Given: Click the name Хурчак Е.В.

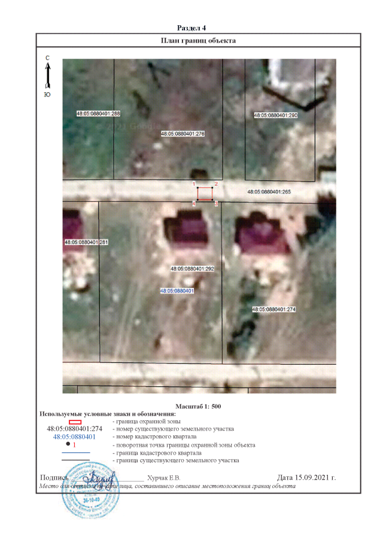Looking at the screenshot, I should 163,478.
